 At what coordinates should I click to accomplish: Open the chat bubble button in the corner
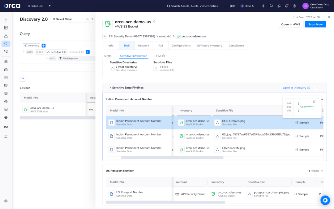tap(325, 200)
